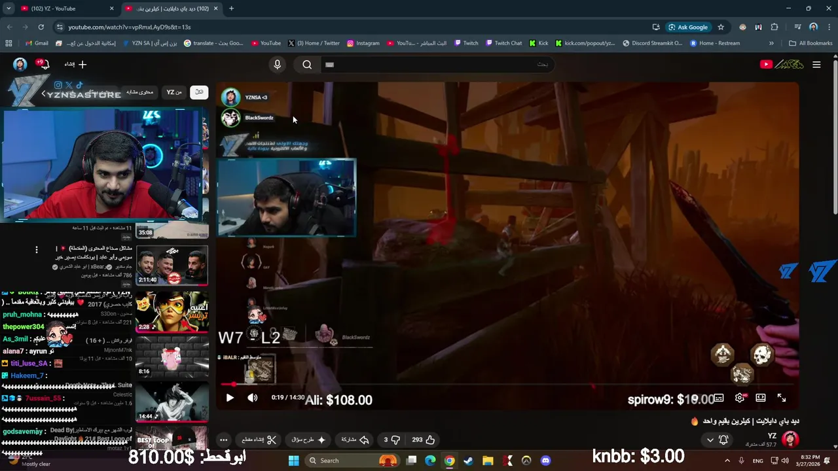Open the Windows Start button
The height and width of the screenshot is (471, 838).
pos(293,461)
